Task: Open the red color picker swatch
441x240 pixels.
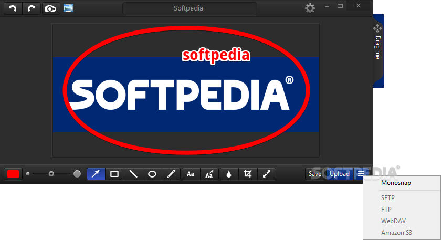Action: click(x=13, y=174)
